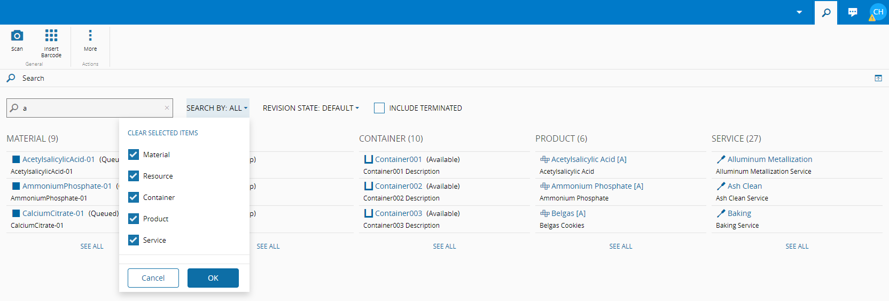Viewport: 889px width, 301px height.
Task: Toggle the Service checkbox
Action: [134, 240]
